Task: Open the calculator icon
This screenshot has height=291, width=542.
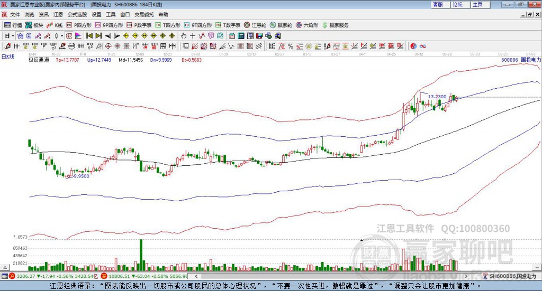Action: (241, 36)
